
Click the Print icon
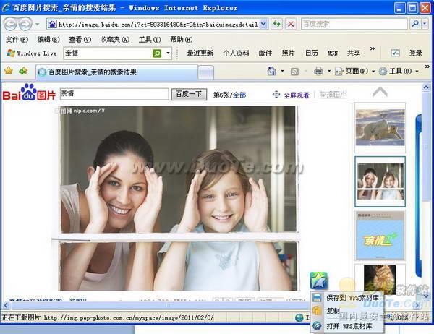(318, 72)
